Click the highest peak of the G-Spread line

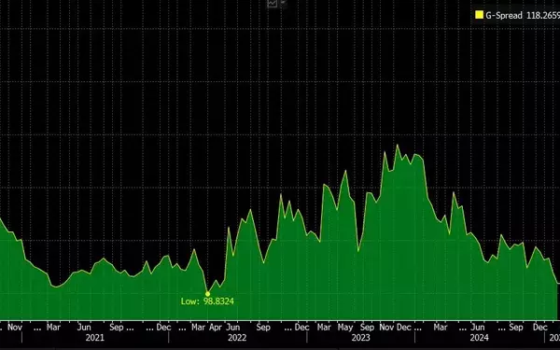(398, 145)
